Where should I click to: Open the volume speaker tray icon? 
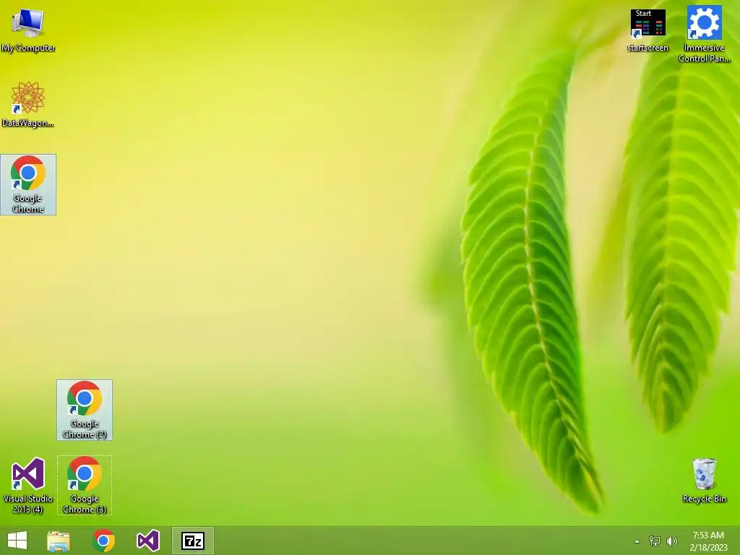(671, 541)
